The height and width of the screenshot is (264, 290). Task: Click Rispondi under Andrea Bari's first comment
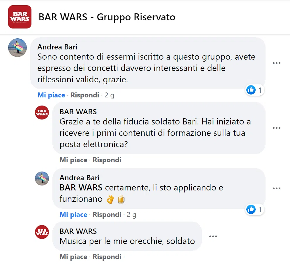(x=85, y=95)
